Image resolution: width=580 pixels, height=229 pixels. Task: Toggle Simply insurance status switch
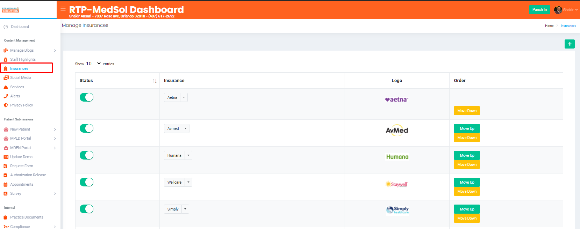[87, 209]
